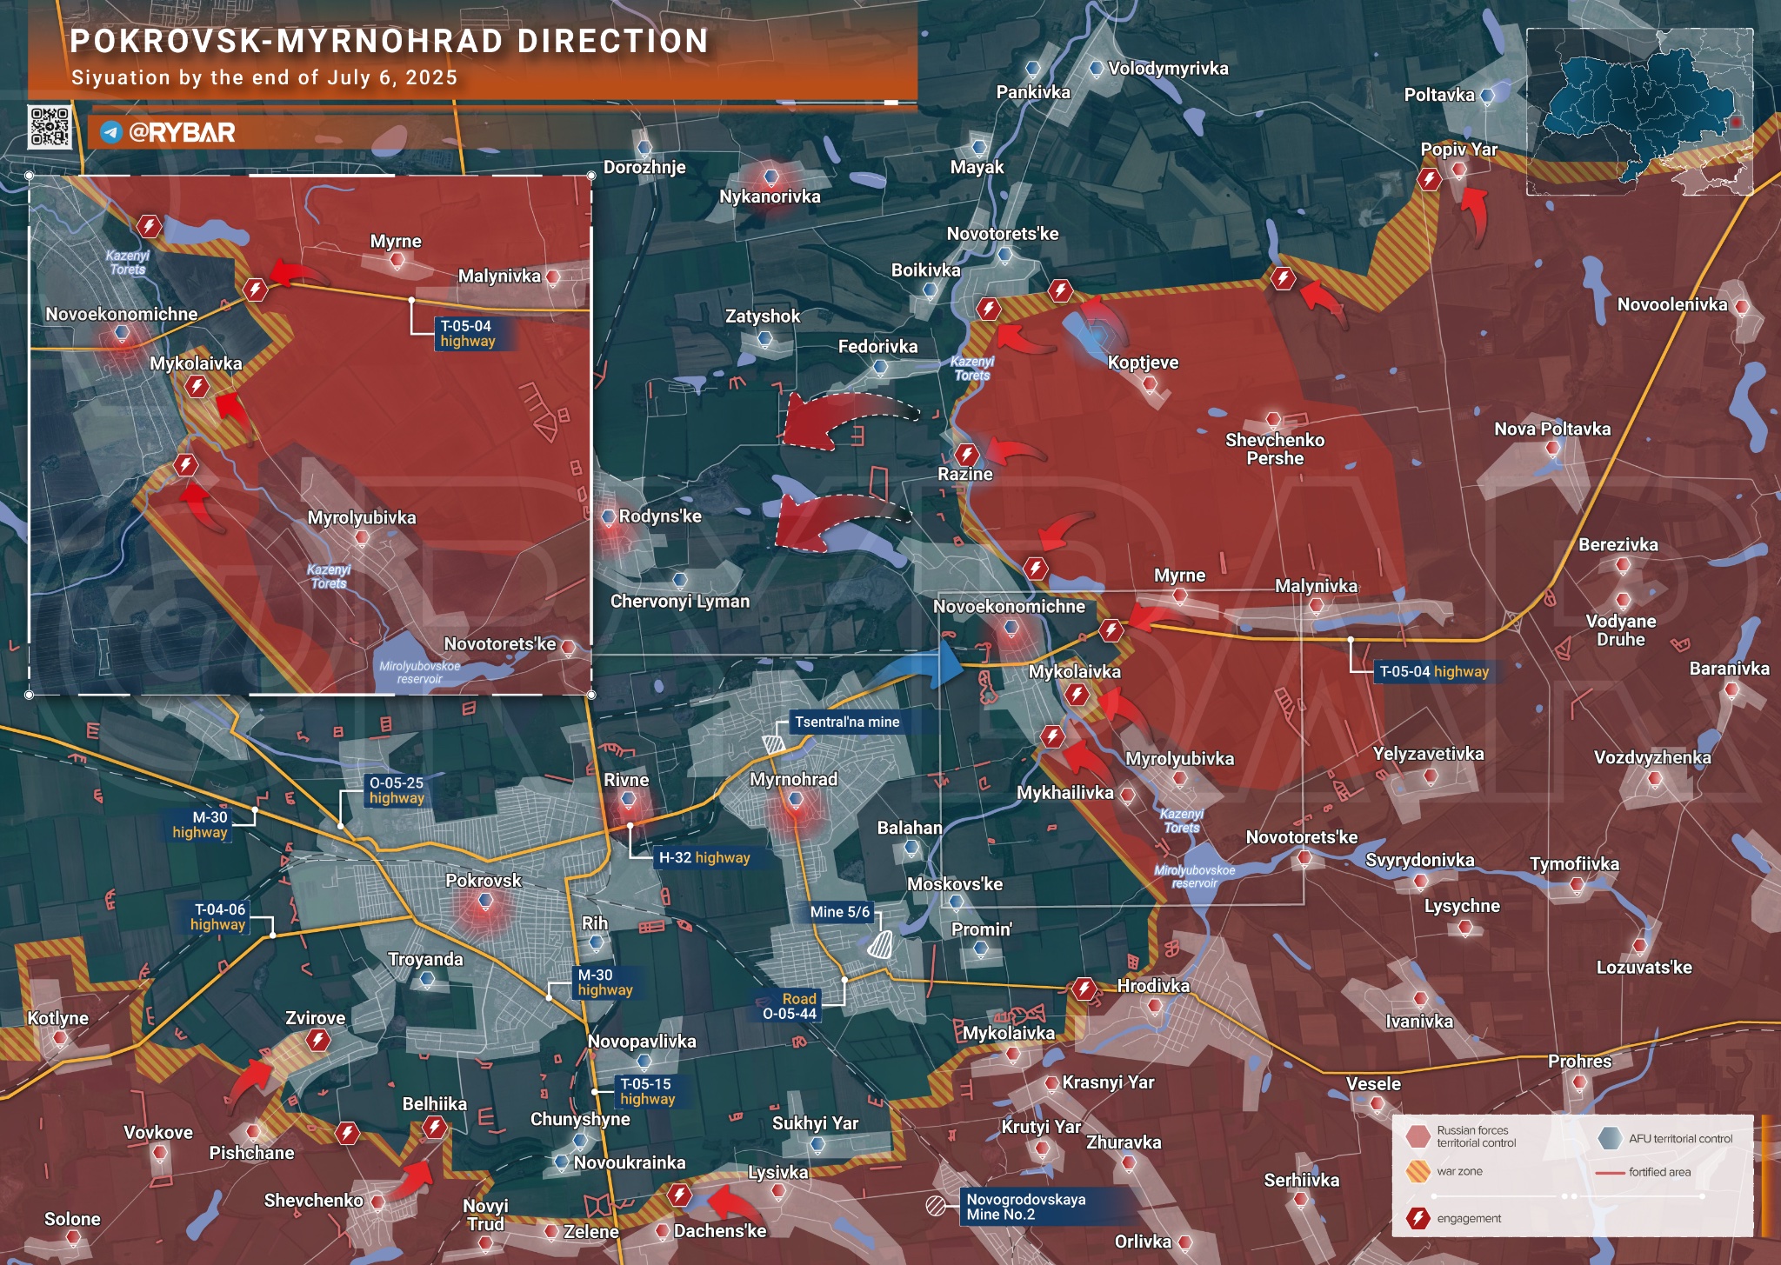This screenshot has height=1265, width=1781.
Task: Click the Pokrovsk city marker
Action: 485,902
